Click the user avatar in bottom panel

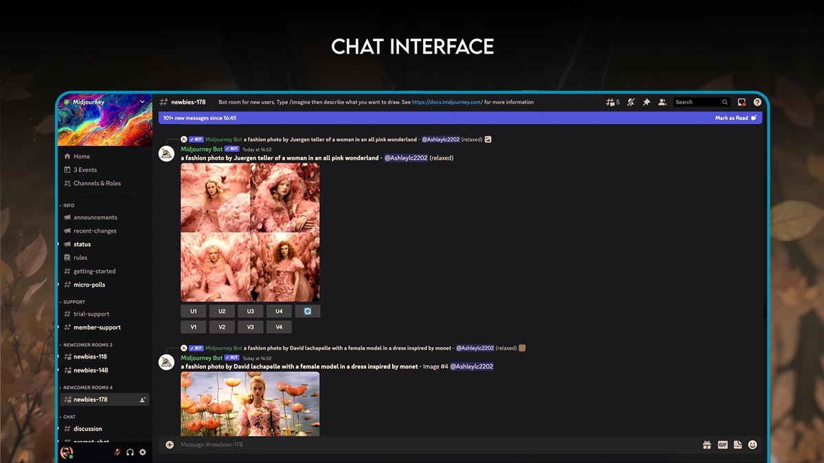[x=67, y=453]
